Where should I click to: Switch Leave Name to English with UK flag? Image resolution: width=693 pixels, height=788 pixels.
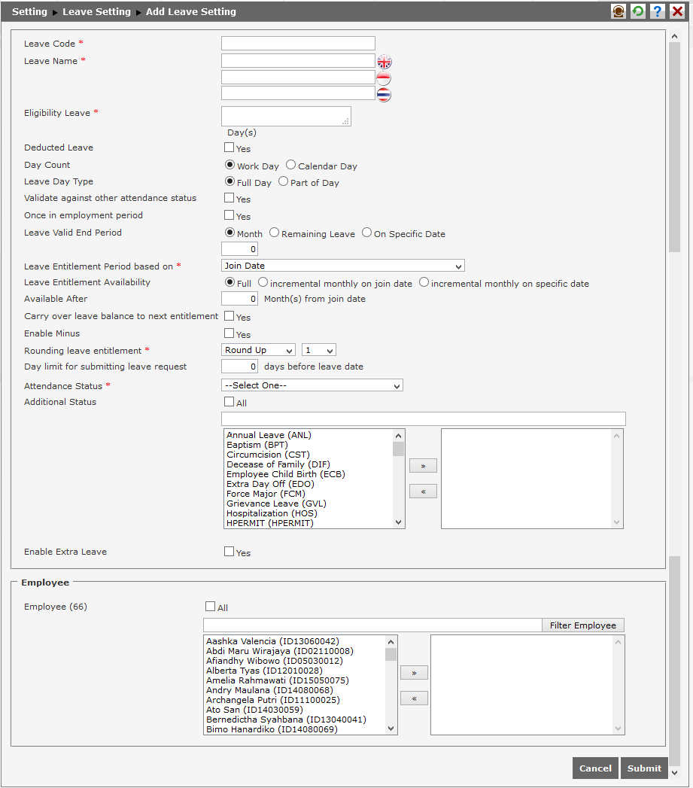[384, 61]
